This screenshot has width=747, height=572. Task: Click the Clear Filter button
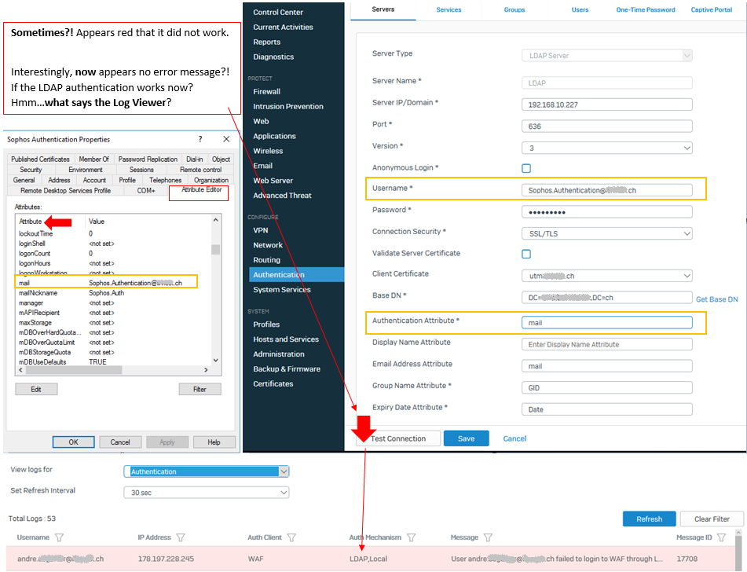712,519
